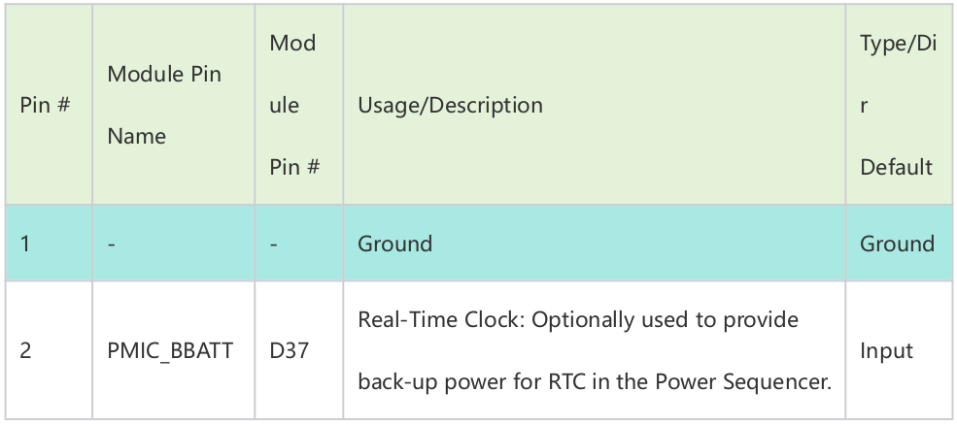Click the D37 module pin cell
The height and width of the screenshot is (425, 957).
[x=289, y=350]
